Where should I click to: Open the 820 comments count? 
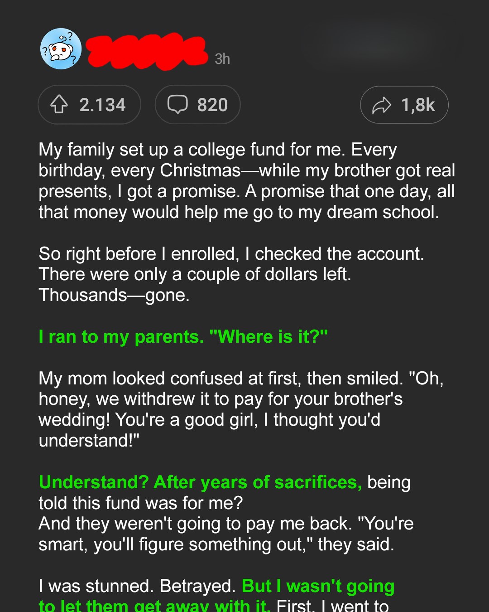(x=212, y=105)
